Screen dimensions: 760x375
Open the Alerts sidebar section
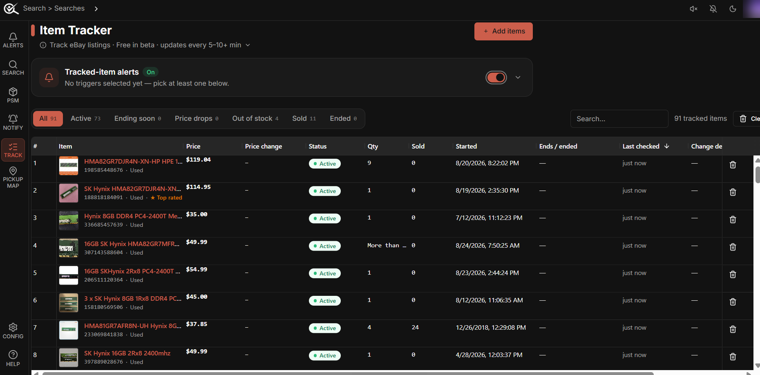coord(13,40)
